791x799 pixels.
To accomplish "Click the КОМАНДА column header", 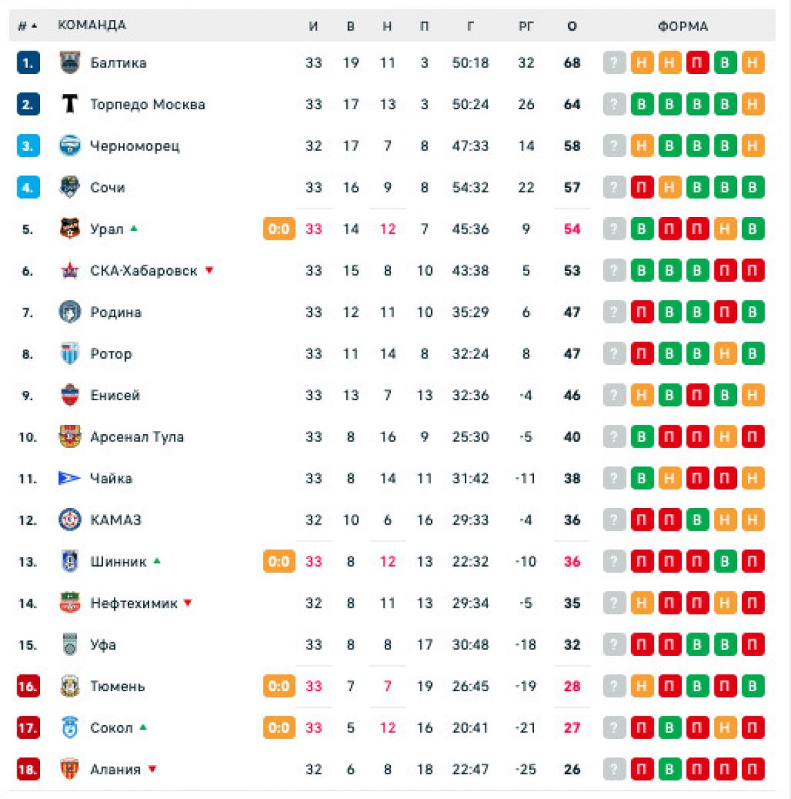I will (x=92, y=25).
